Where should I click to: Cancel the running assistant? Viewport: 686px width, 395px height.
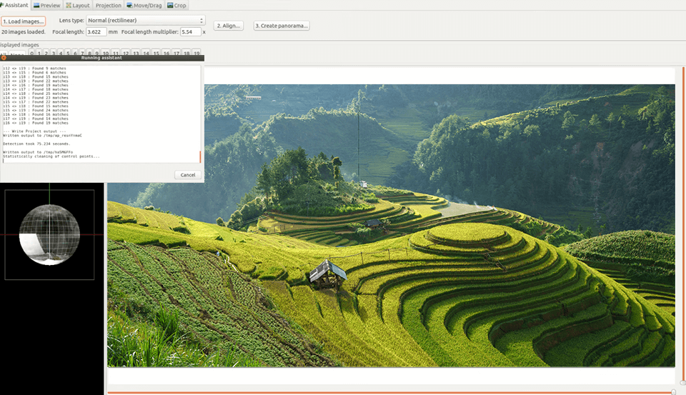point(188,175)
